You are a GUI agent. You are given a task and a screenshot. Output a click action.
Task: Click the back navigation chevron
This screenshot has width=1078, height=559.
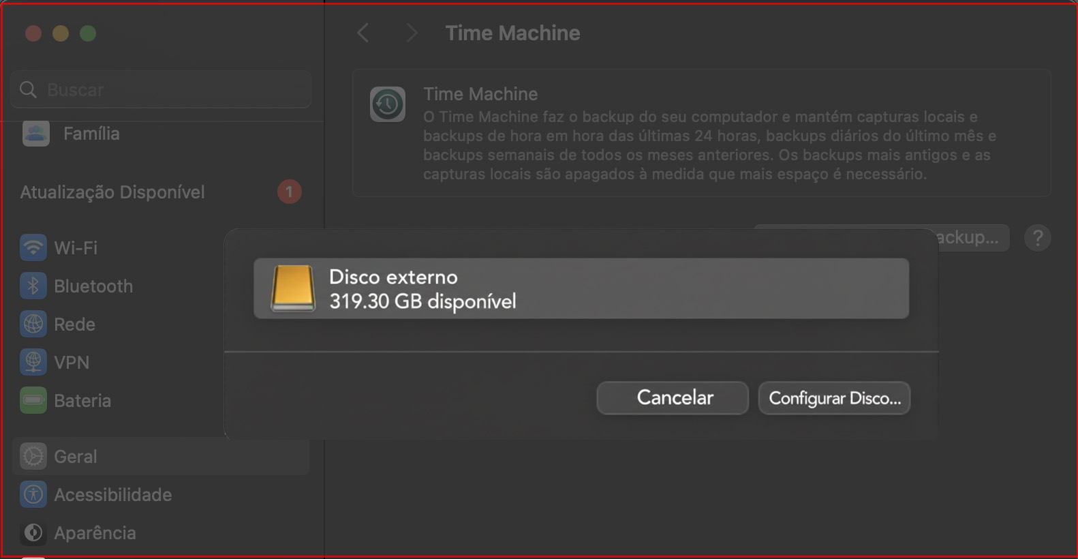[363, 32]
